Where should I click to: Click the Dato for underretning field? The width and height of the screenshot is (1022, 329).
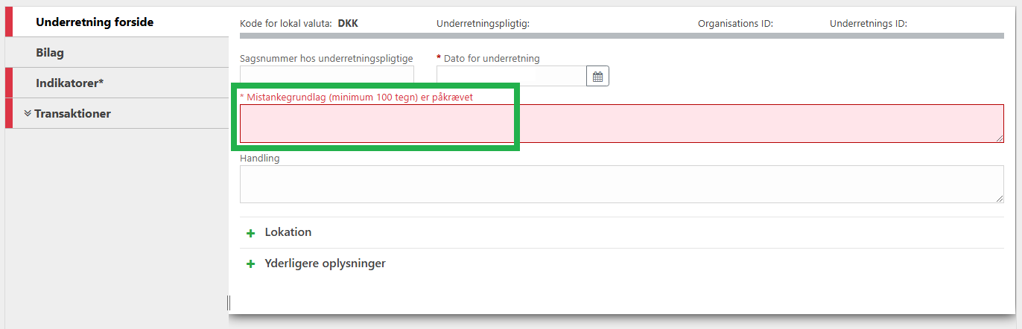pos(512,76)
